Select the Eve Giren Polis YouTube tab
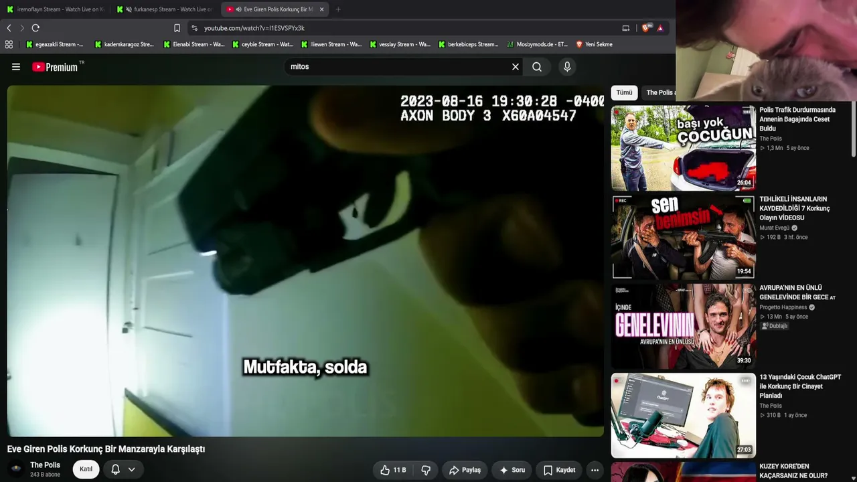857x482 pixels. 276,9
